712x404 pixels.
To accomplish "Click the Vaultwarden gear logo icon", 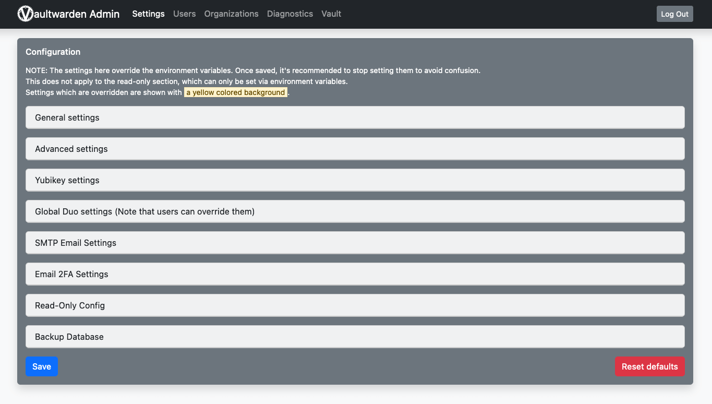I will click(25, 14).
